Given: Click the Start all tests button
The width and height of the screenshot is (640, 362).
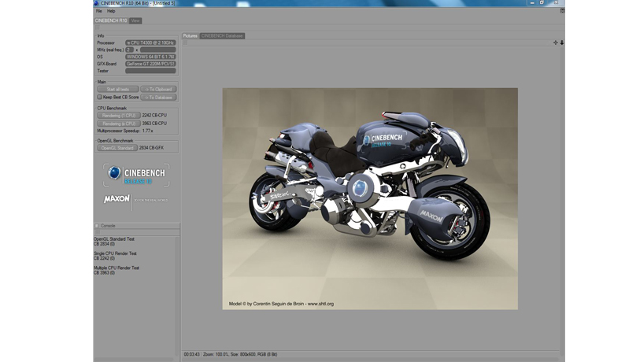Looking at the screenshot, I should pyautogui.click(x=117, y=90).
